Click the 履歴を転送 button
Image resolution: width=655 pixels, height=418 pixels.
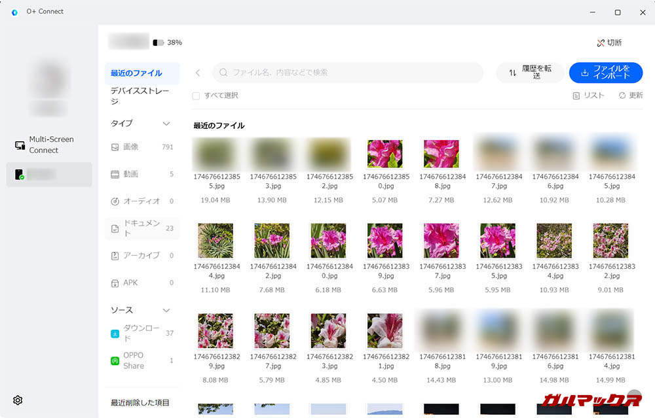530,73
